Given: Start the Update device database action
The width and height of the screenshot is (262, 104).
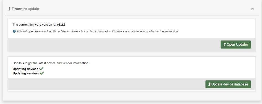Looking at the screenshot, I should (228, 84).
